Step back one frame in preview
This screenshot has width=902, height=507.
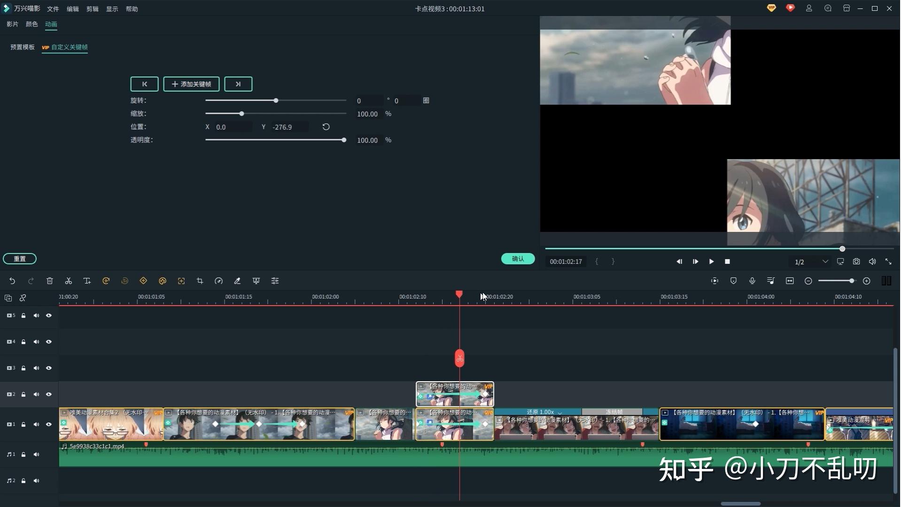(x=679, y=261)
